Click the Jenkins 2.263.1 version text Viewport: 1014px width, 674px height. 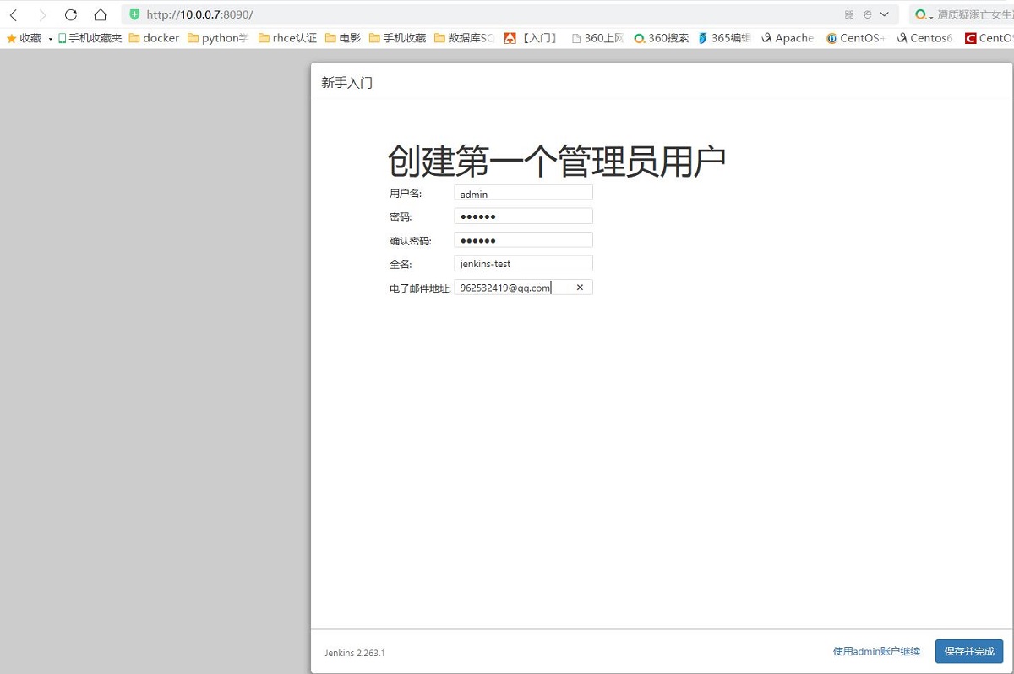point(355,653)
